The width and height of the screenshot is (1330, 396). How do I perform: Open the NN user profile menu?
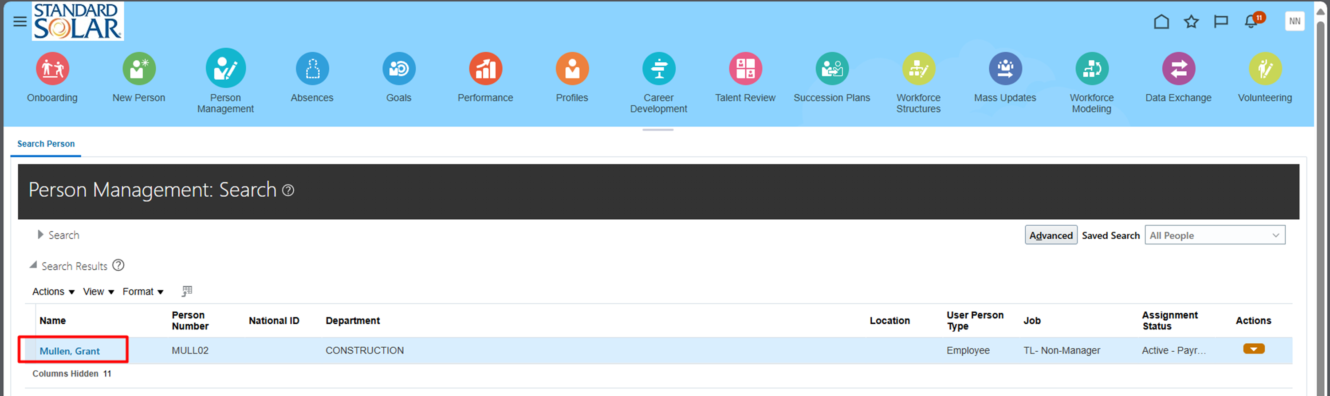pos(1295,21)
